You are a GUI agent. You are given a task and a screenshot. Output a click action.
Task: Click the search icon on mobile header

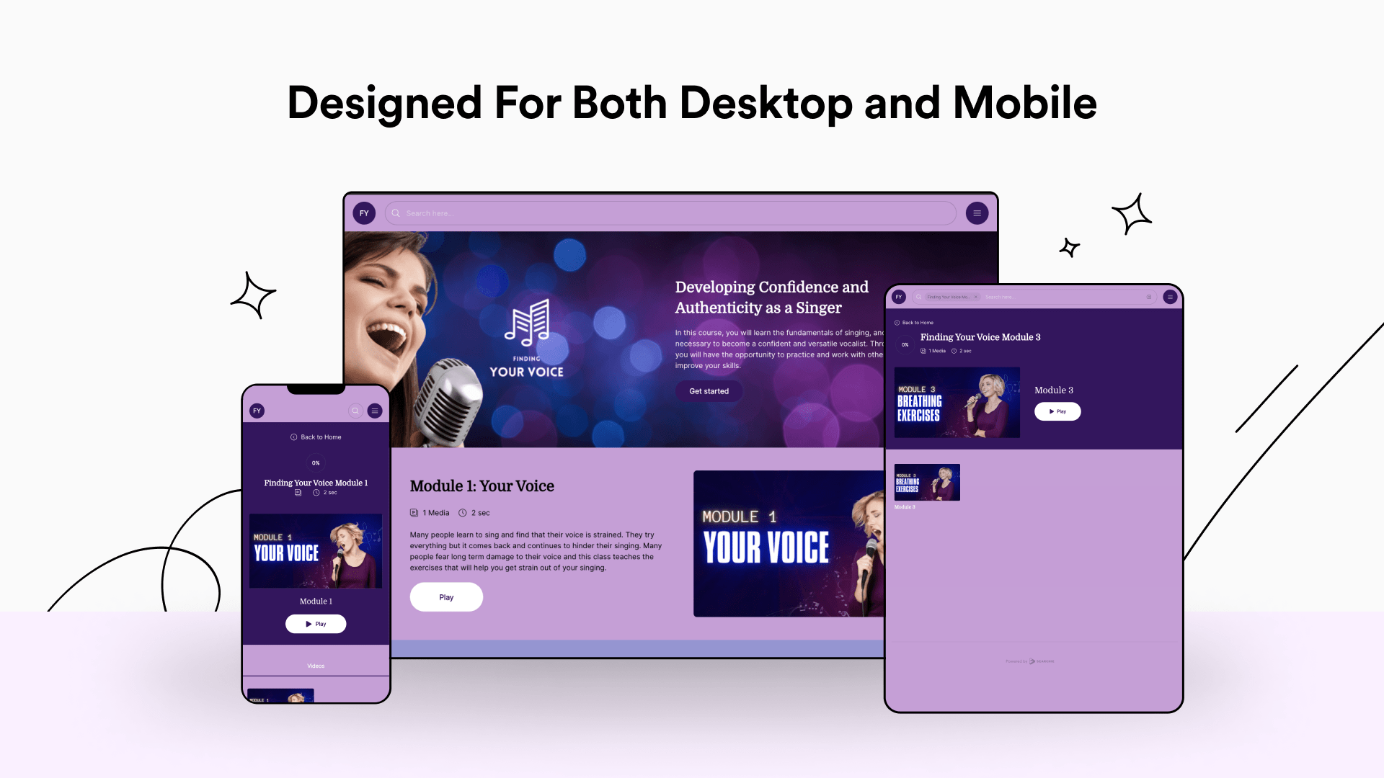coord(355,411)
